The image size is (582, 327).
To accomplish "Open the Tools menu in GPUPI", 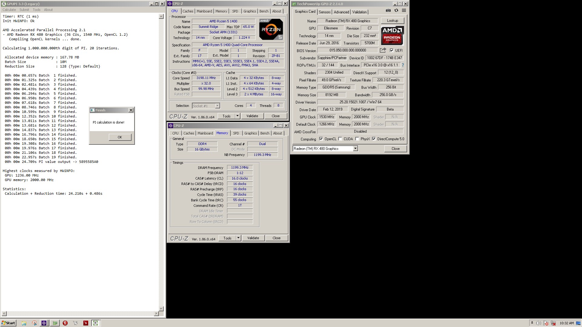I will [x=37, y=10].
